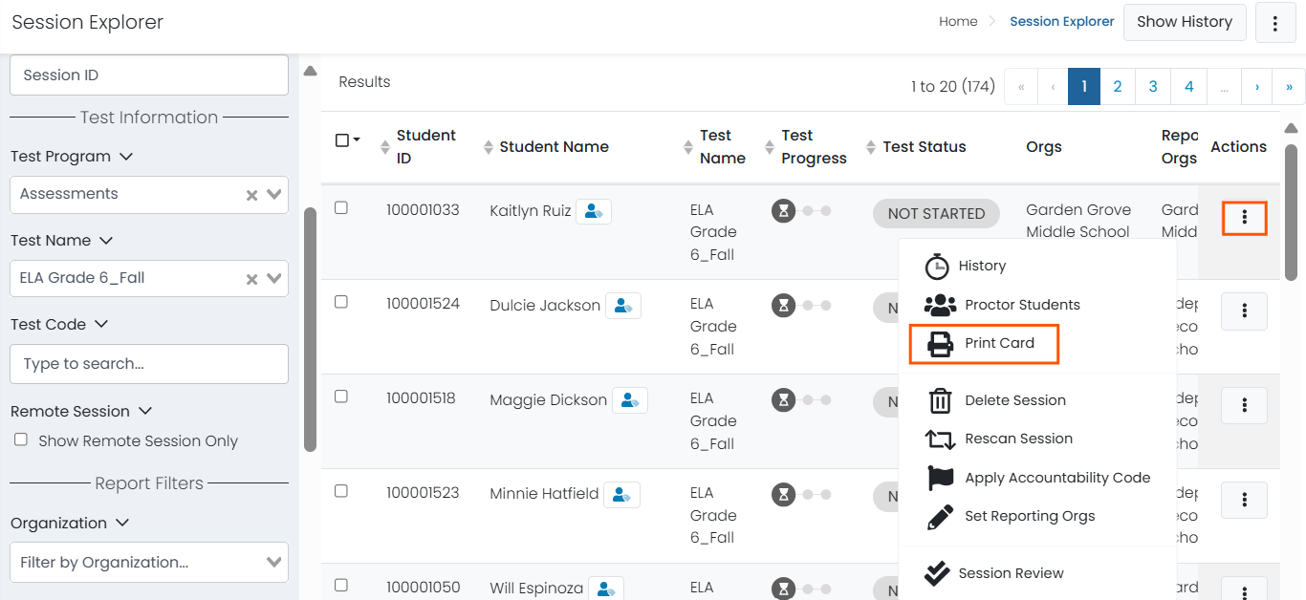Viewport: 1306px width, 600px height.
Task: Open actions menu for Dulcie Jackson row
Action: click(x=1244, y=311)
